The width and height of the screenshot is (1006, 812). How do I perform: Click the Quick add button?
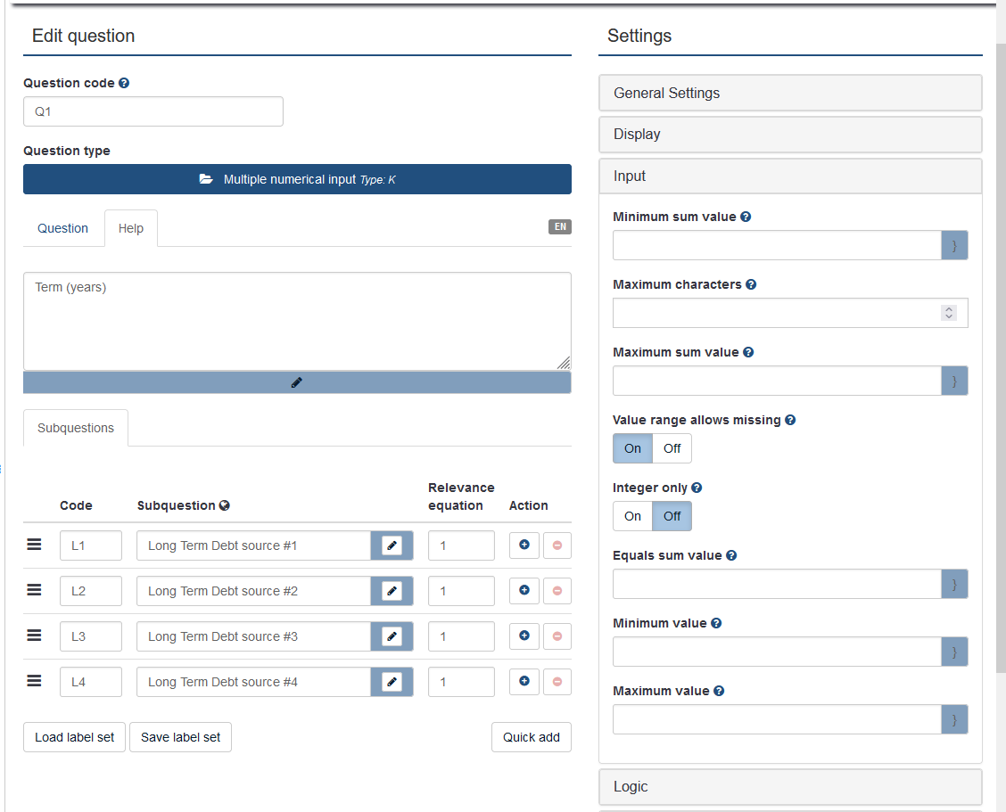531,737
